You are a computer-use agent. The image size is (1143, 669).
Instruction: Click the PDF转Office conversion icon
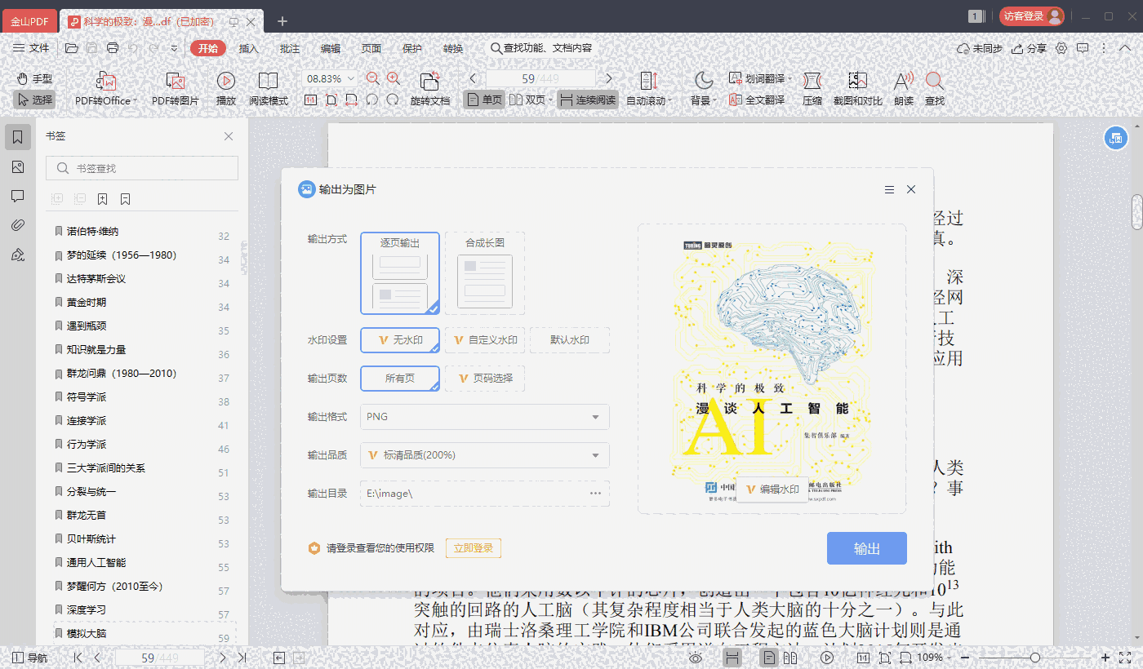pyautogui.click(x=105, y=82)
